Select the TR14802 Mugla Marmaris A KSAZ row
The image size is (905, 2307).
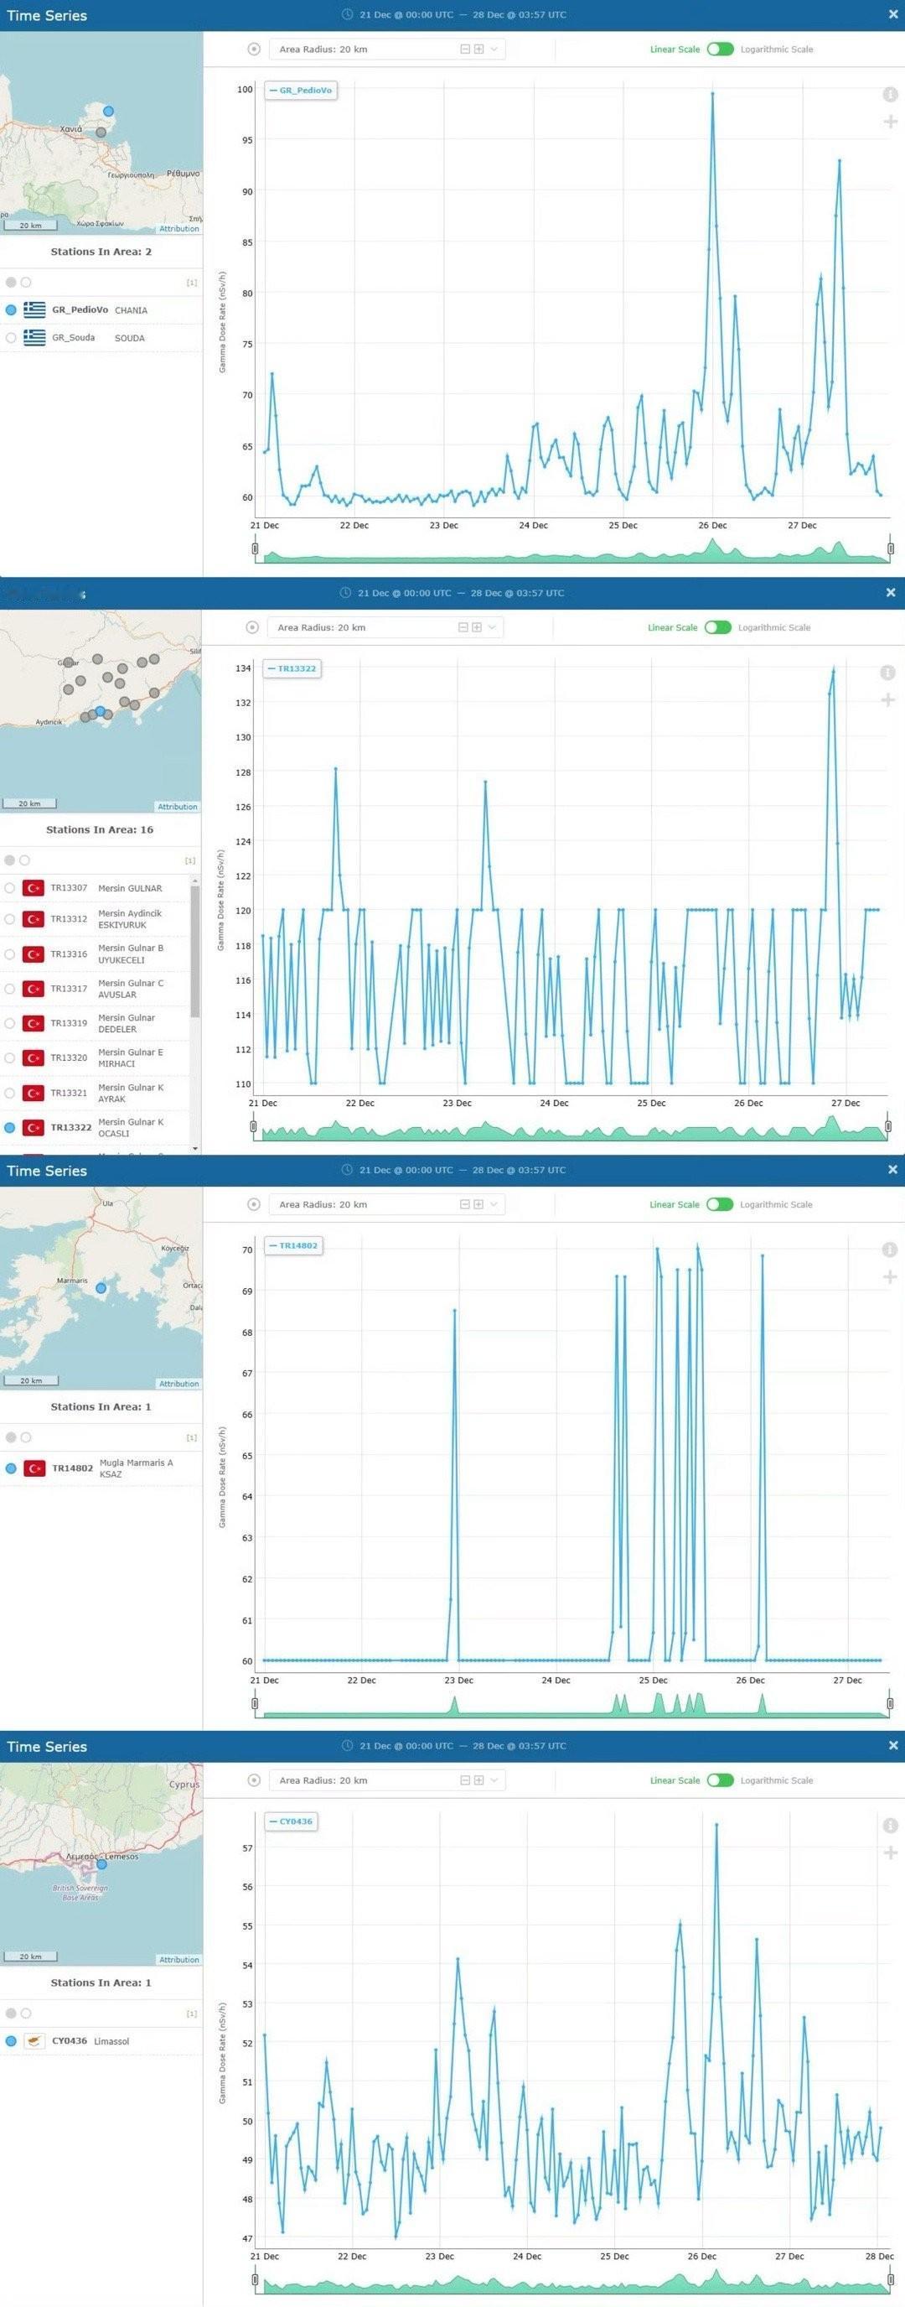101,1468
